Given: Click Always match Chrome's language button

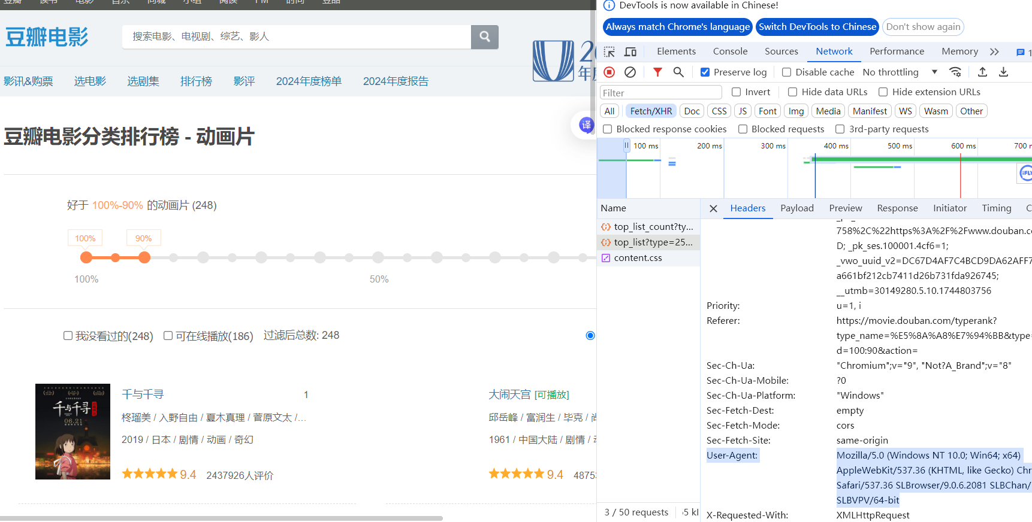Looking at the screenshot, I should coord(677,27).
